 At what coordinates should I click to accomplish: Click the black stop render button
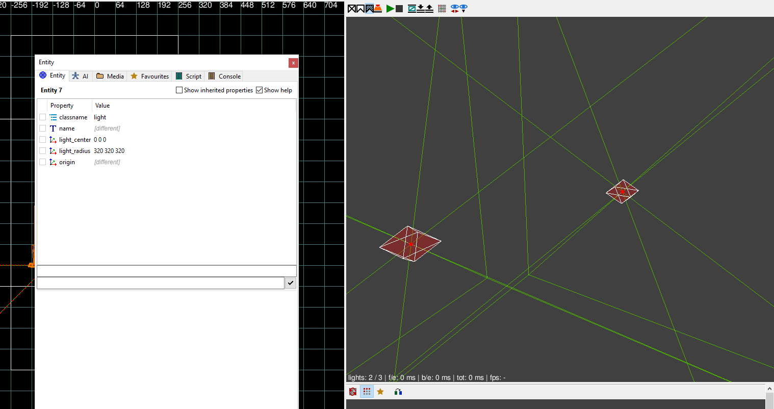pyautogui.click(x=399, y=9)
